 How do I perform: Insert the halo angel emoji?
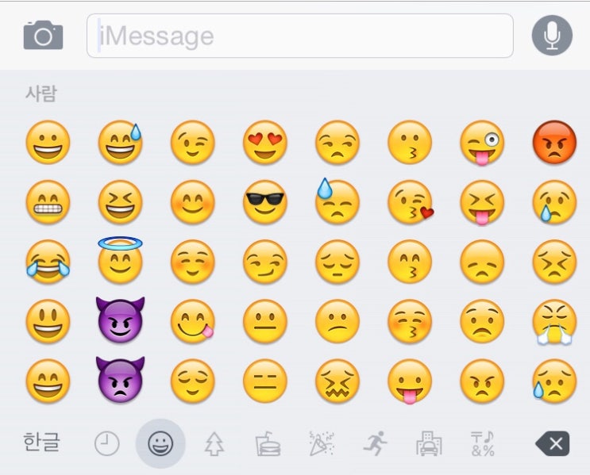point(121,259)
